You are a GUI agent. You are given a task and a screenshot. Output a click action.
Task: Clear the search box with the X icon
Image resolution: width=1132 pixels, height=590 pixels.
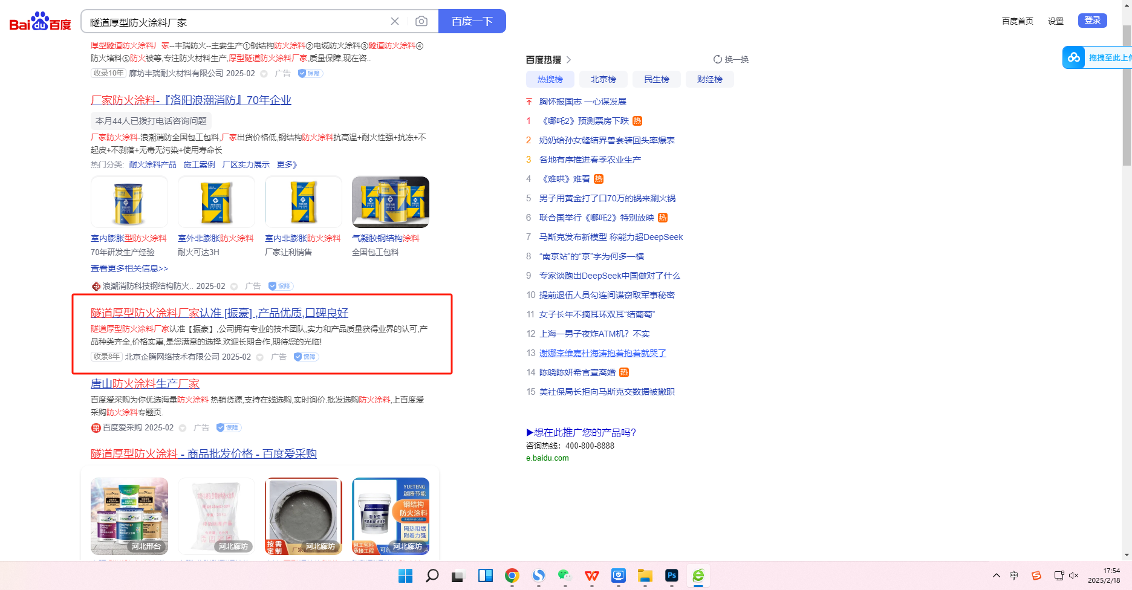(x=395, y=22)
